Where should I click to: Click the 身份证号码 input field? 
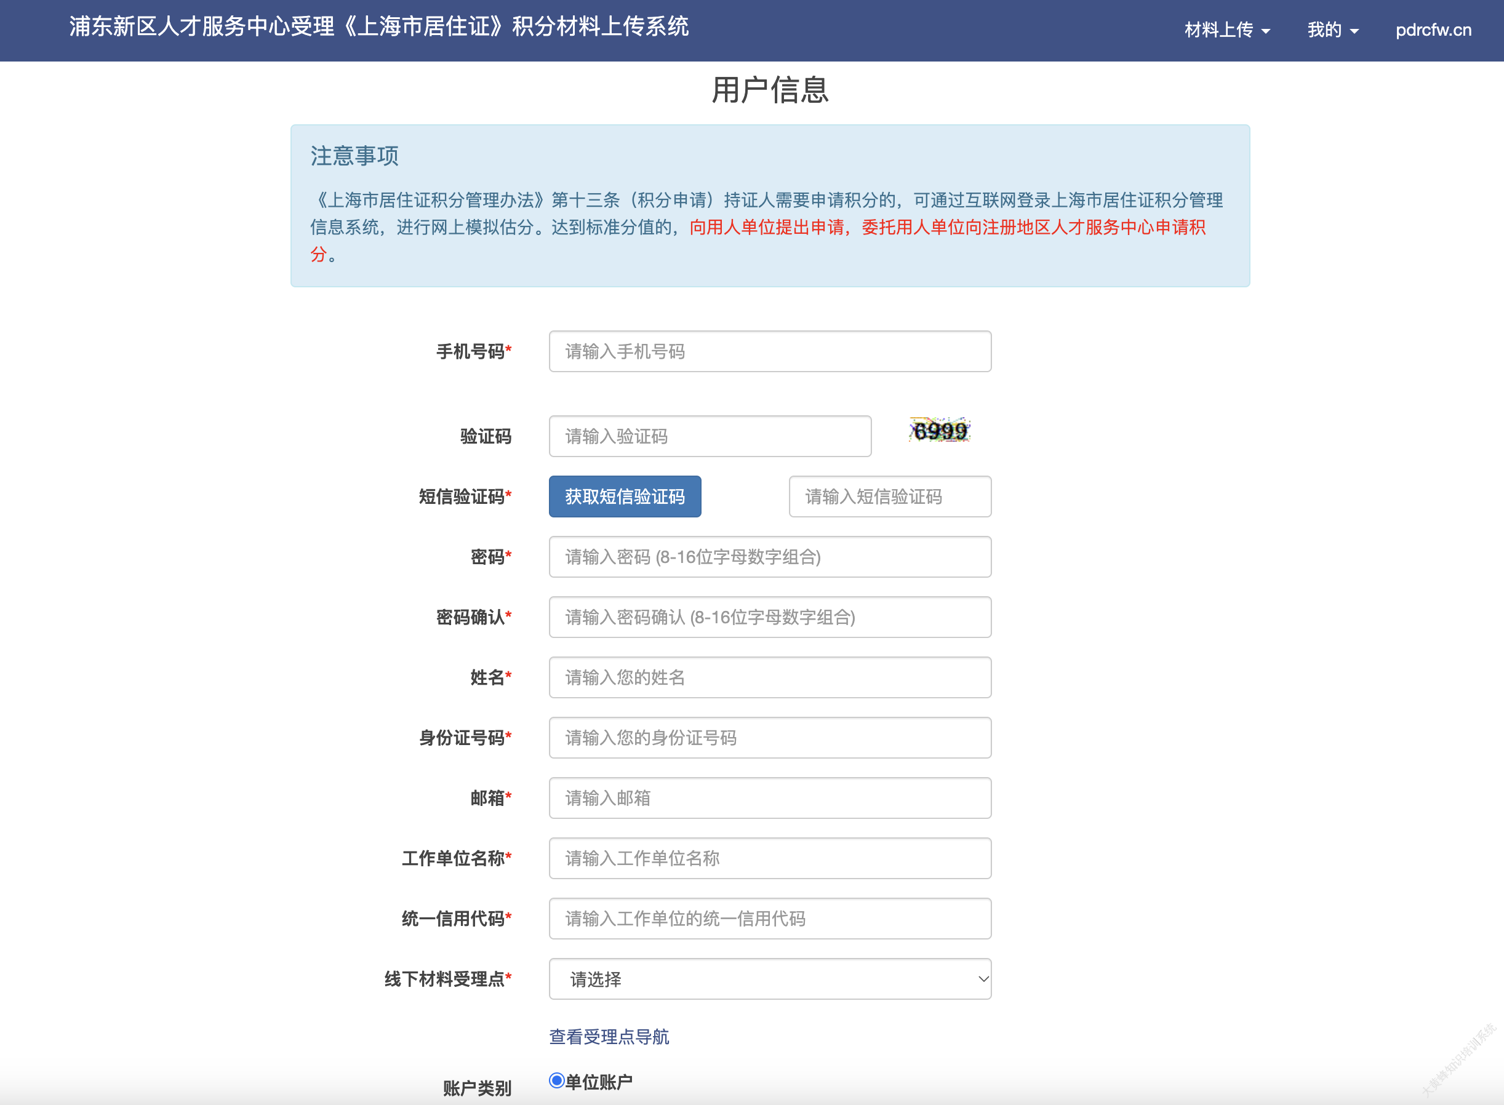pos(769,738)
